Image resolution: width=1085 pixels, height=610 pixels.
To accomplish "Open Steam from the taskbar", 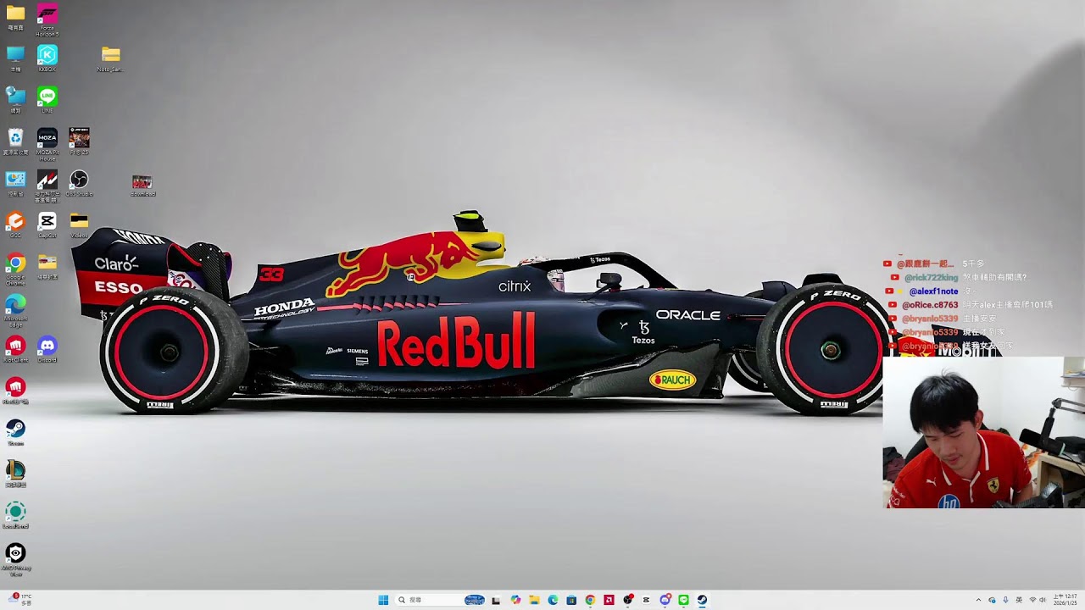I will coord(702,600).
